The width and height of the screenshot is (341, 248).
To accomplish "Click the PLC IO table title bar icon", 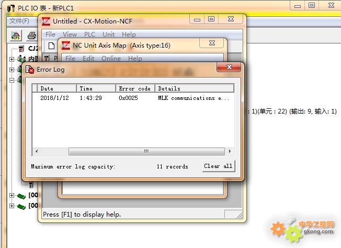I will (11, 8).
